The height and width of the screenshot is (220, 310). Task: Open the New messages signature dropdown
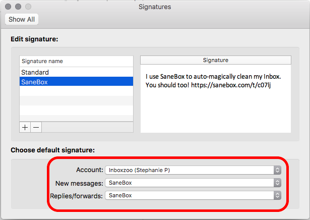click(x=193, y=182)
